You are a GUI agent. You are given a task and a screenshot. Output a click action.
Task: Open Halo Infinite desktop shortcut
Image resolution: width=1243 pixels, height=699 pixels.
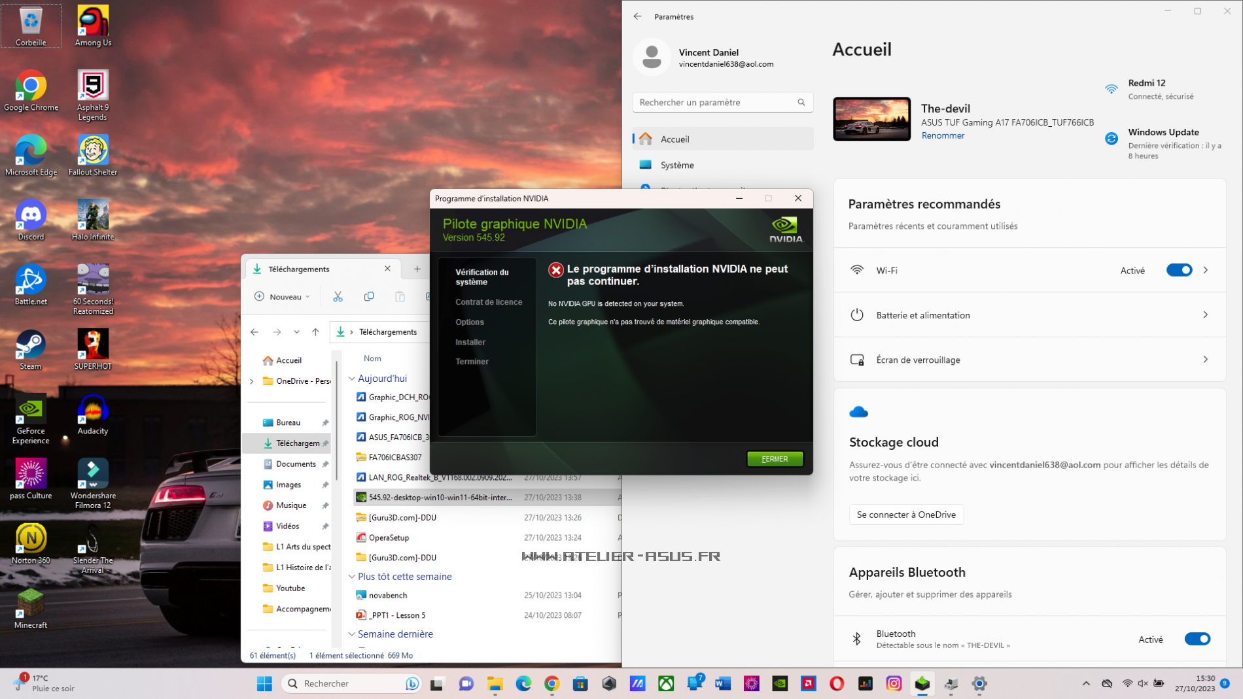pos(93,220)
